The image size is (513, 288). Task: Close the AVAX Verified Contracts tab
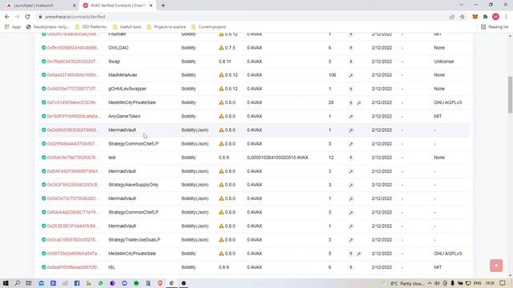[x=151, y=6]
